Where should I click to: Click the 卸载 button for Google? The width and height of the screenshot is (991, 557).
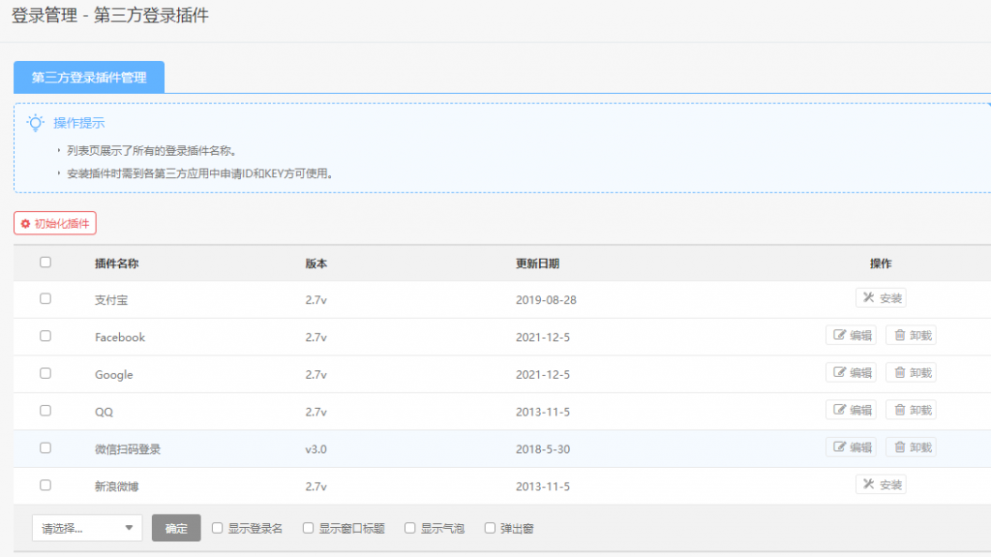coord(911,373)
